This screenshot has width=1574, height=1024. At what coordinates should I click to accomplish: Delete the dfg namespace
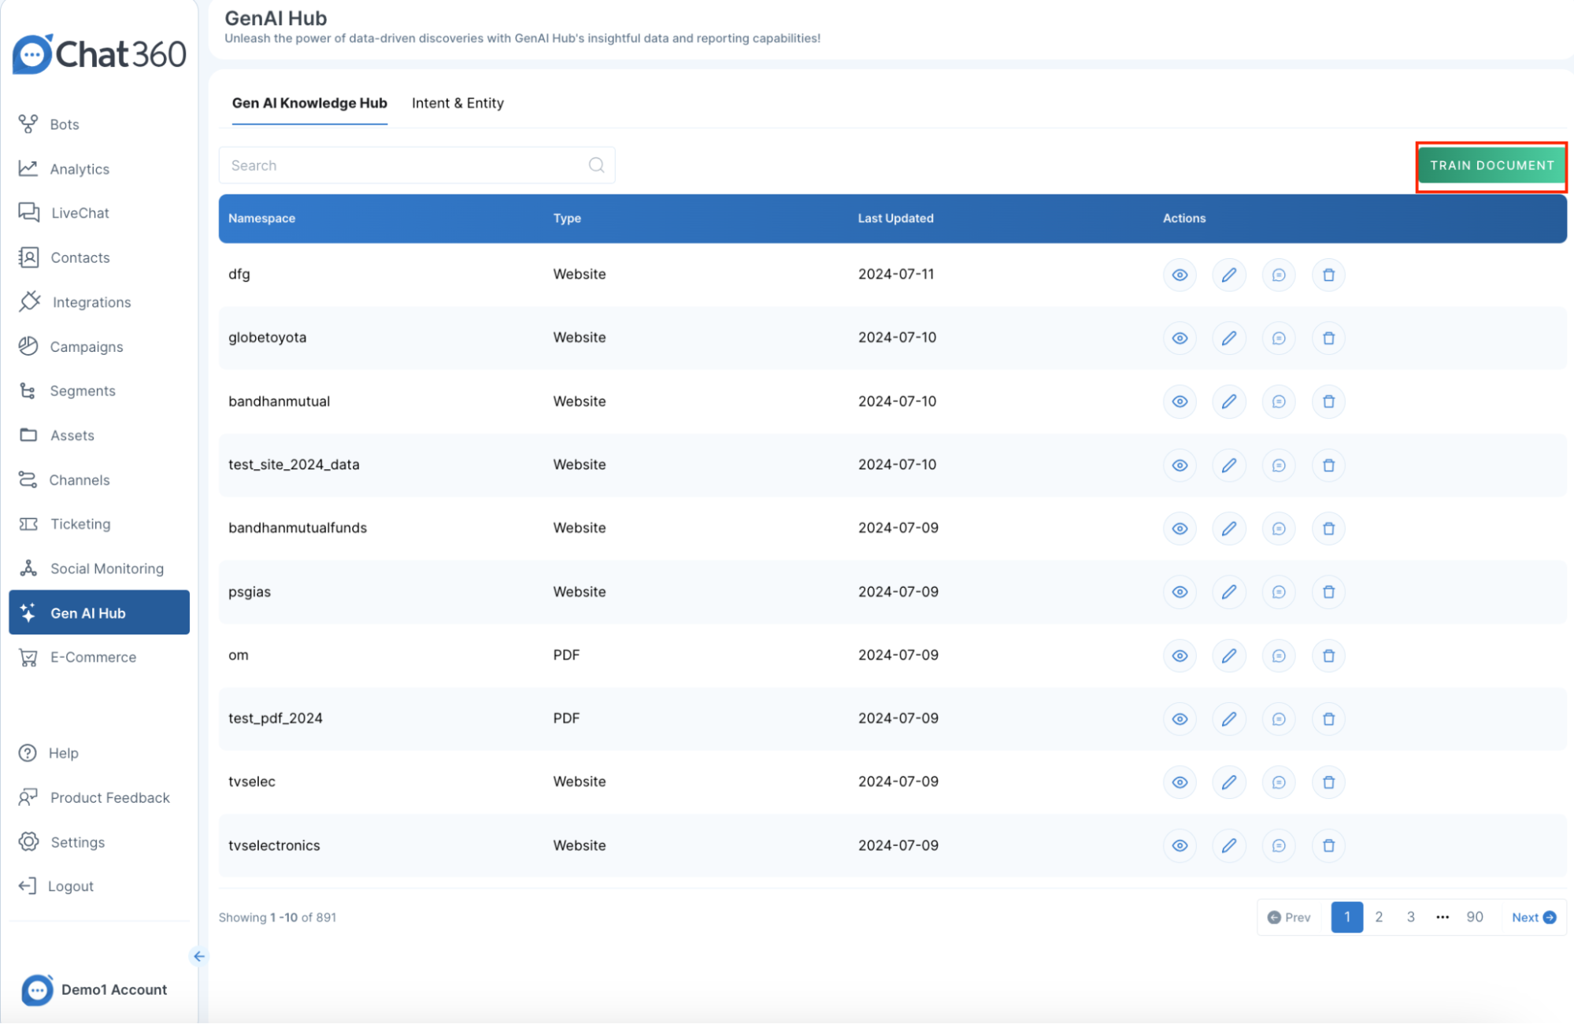click(1328, 275)
